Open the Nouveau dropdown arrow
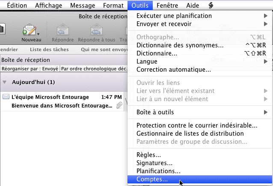Screen dimensions: 273x186 39,34
